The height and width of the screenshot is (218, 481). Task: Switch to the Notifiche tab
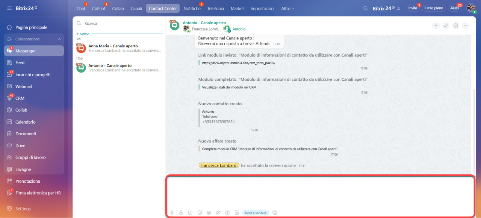[x=192, y=8]
